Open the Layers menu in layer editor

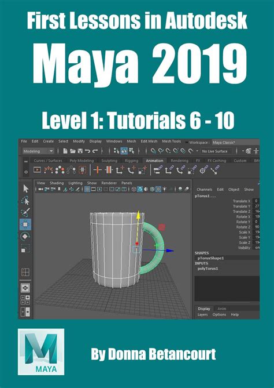[x=202, y=314]
